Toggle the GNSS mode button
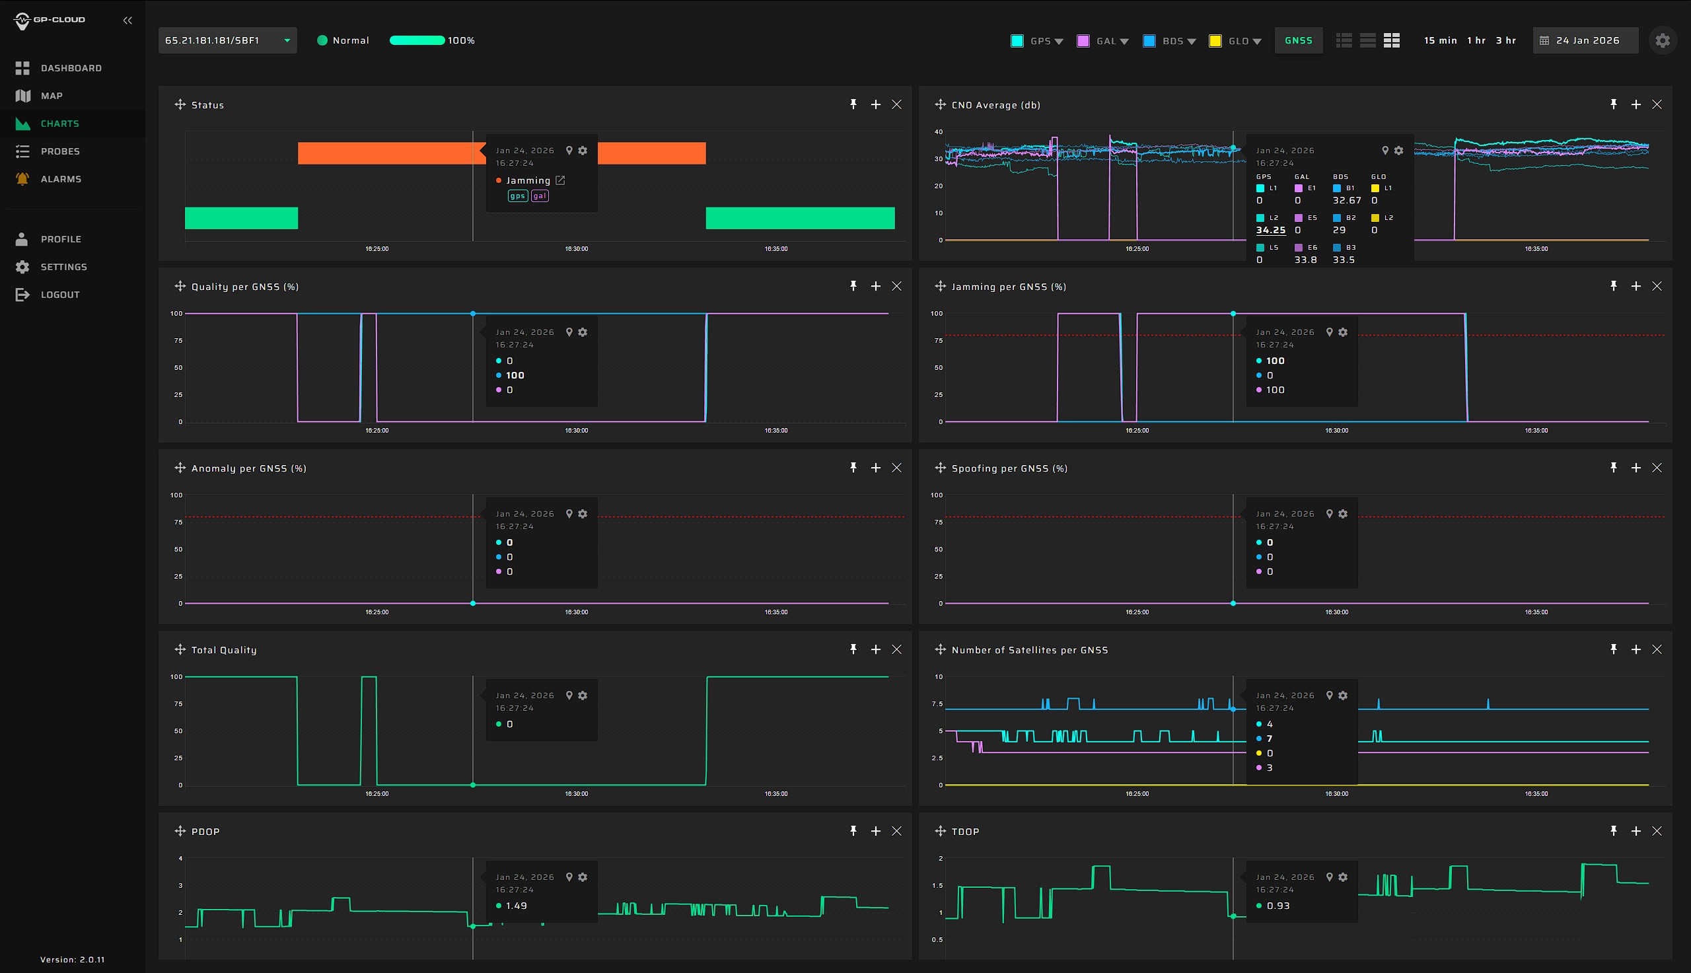Screen dimensions: 1691x973 click(1298, 41)
